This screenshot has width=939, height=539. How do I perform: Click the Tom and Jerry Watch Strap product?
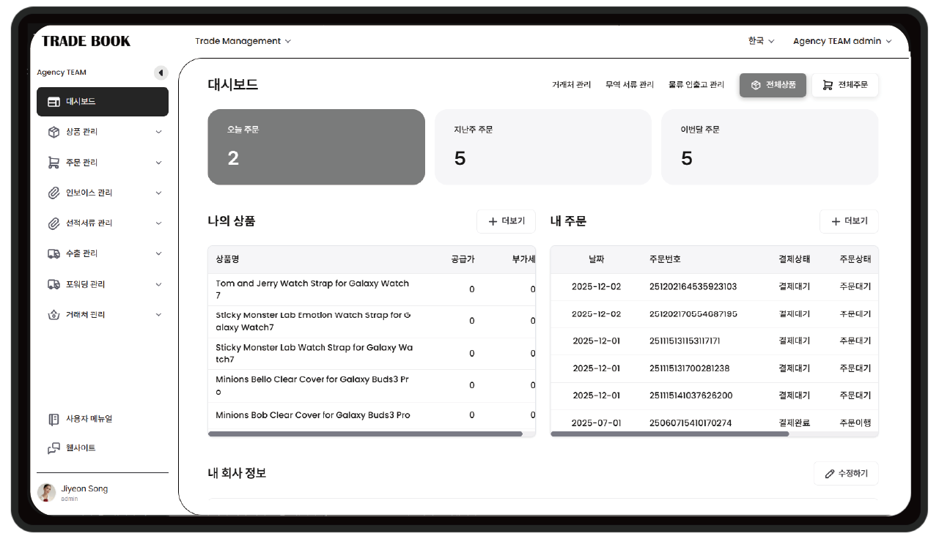point(372,289)
